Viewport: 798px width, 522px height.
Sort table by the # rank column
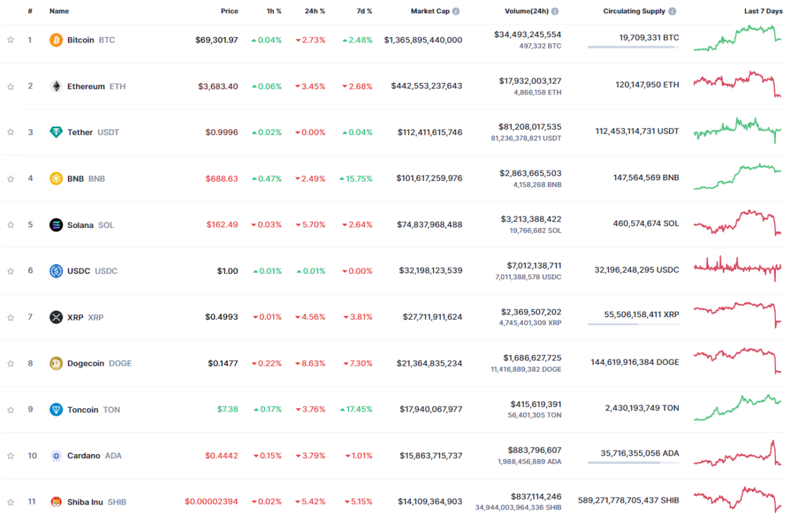[x=30, y=11]
